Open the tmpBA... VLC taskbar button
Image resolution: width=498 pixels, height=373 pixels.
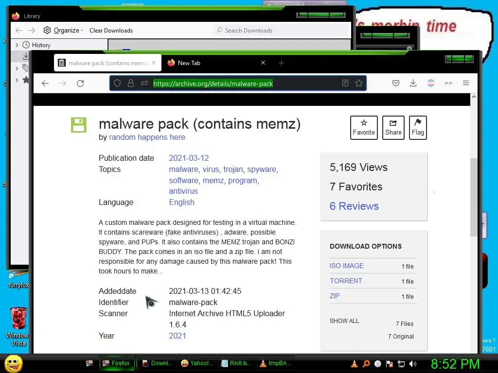pos(275,363)
